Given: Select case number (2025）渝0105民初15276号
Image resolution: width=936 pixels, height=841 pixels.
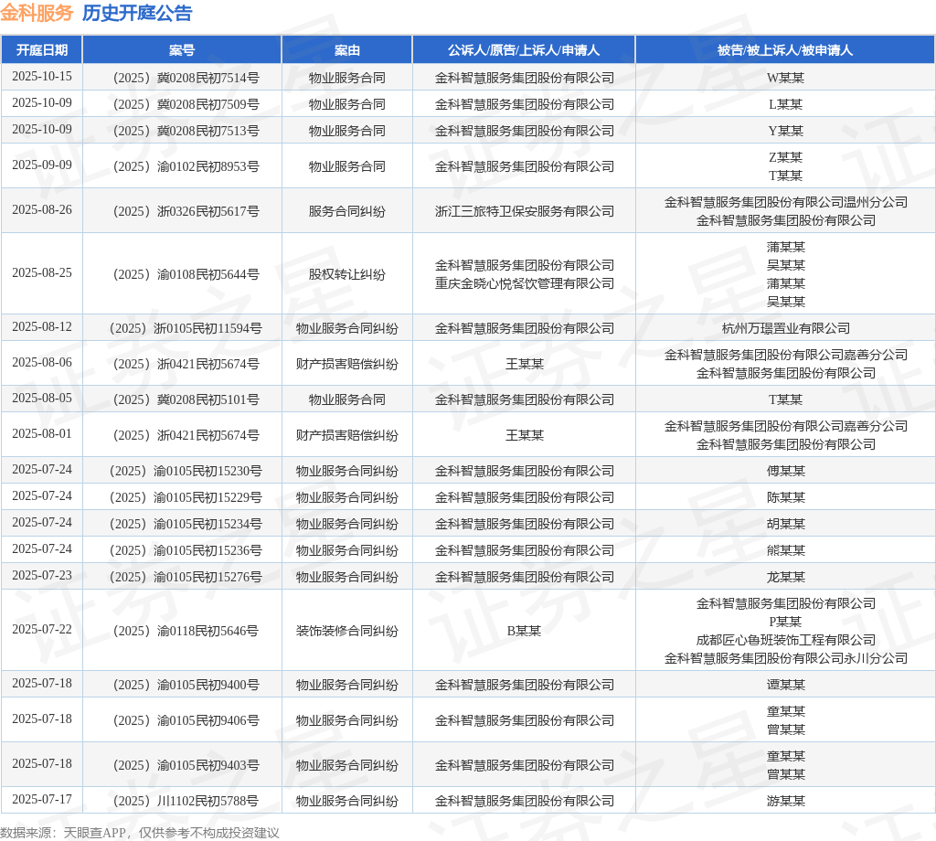Looking at the screenshot, I should point(186,577).
